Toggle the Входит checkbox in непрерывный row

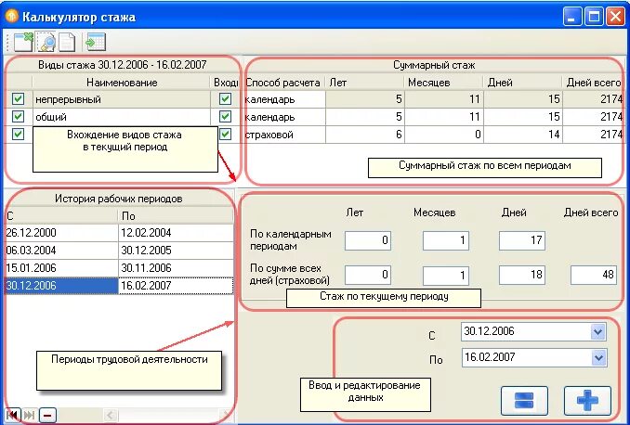pyautogui.click(x=225, y=98)
